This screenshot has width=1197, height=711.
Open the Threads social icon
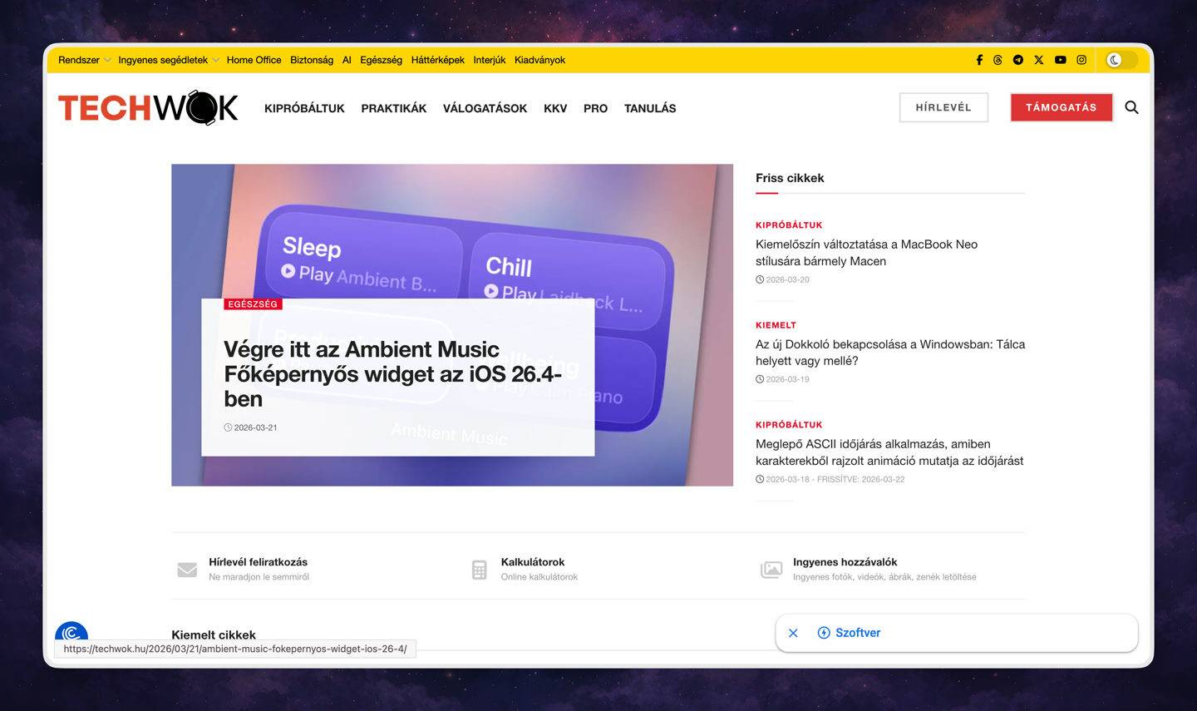(x=997, y=60)
